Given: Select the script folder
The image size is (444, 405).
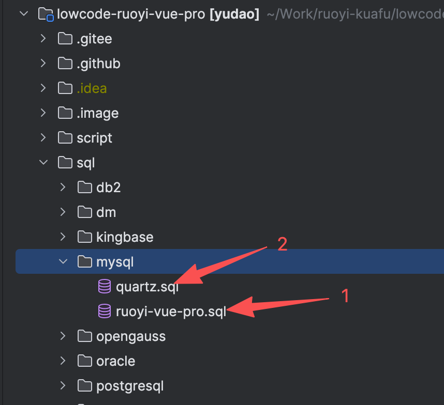Looking at the screenshot, I should (94, 138).
